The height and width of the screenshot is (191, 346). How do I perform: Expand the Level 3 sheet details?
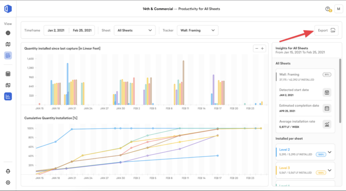(329, 170)
